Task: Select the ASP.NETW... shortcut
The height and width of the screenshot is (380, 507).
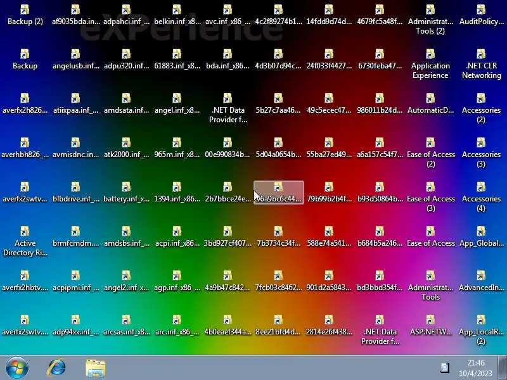Action: pos(430,325)
